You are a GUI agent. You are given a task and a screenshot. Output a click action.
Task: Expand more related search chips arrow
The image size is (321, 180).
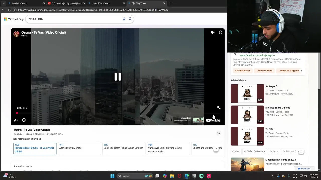point(301,151)
